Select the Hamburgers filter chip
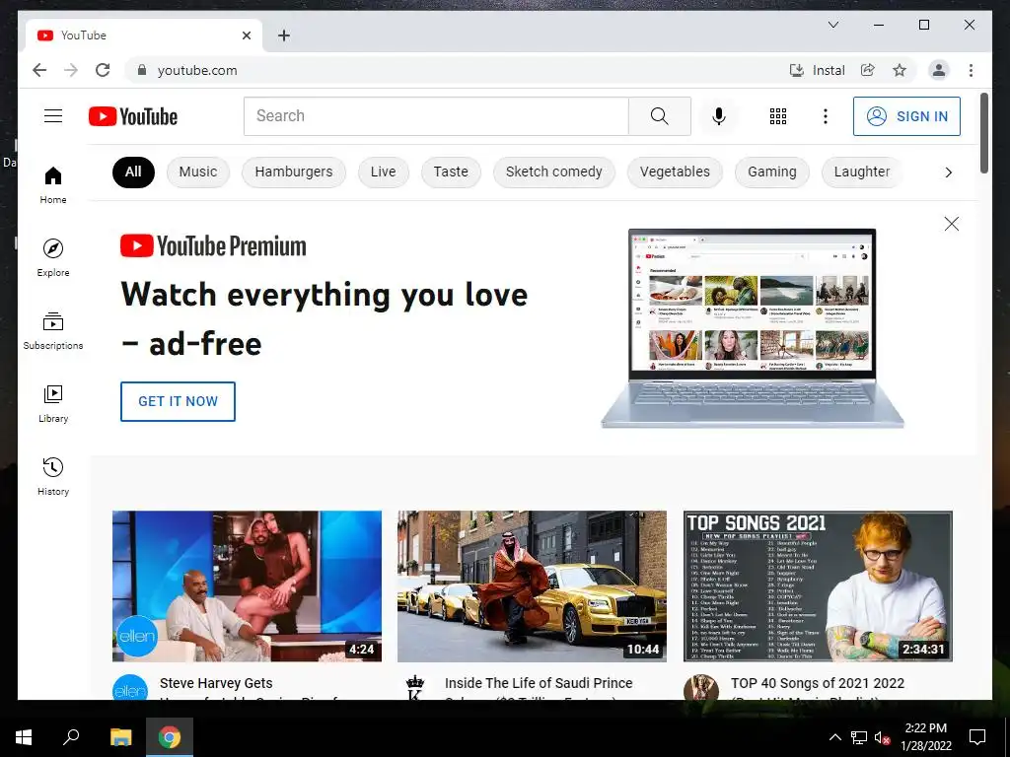 click(x=294, y=172)
